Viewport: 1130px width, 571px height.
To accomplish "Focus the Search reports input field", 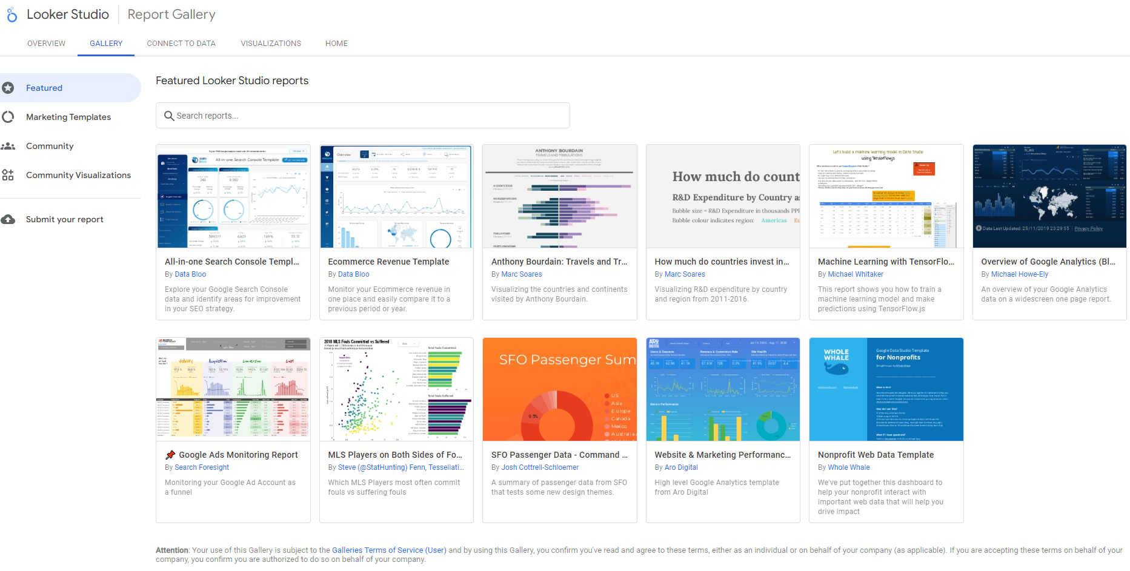I will pyautogui.click(x=370, y=116).
